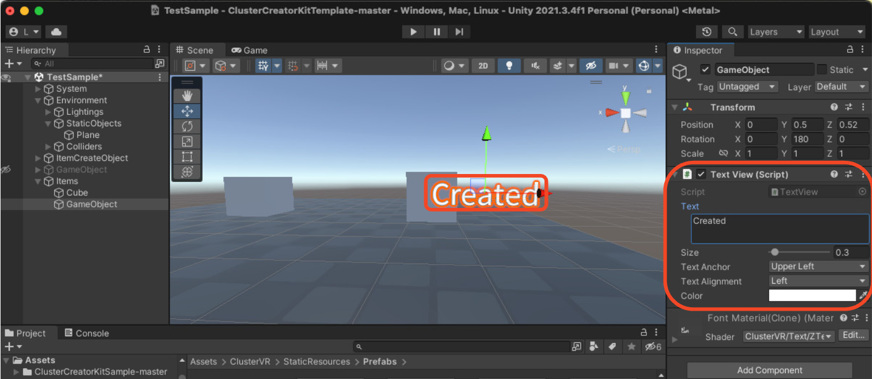Uncheck the Text View script enabled checkbox
The height and width of the screenshot is (379, 872).
click(701, 174)
